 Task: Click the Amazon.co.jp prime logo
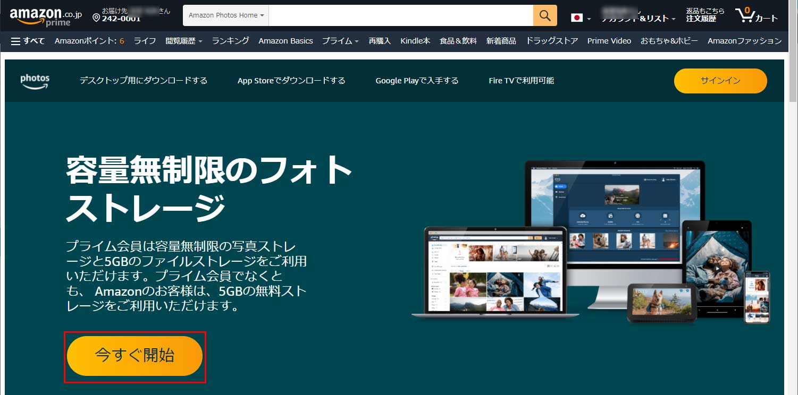coord(45,16)
